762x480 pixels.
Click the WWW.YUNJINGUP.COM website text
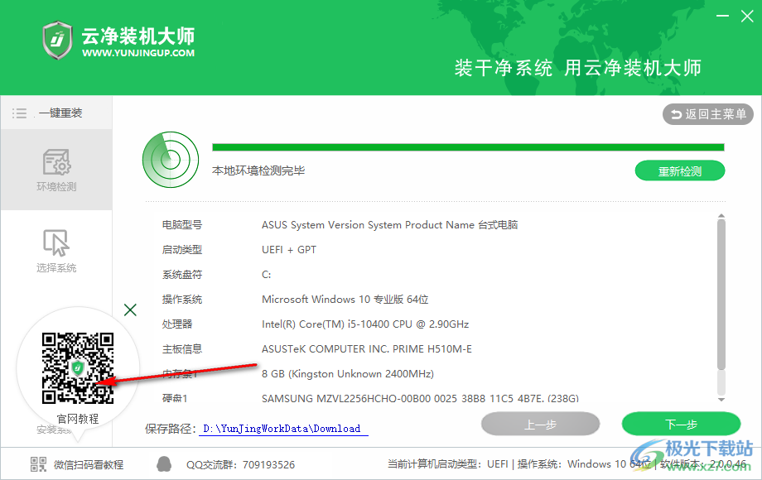point(138,53)
